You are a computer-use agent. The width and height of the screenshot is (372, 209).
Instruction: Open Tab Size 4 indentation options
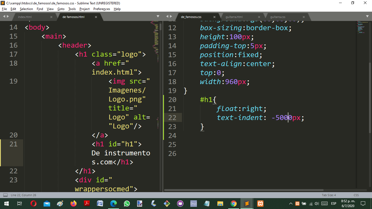click(x=329, y=195)
